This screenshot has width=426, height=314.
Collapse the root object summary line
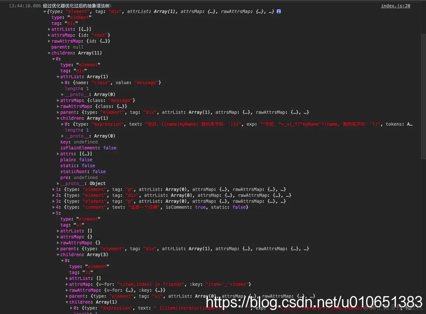pyautogui.click(x=44, y=12)
